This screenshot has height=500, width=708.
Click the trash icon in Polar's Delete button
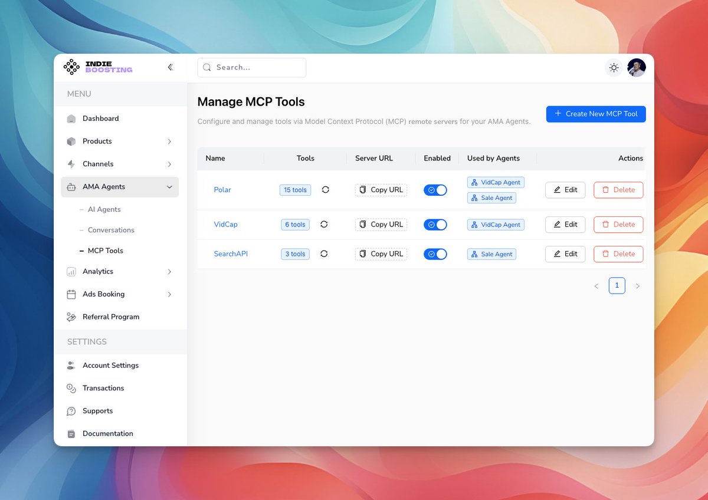[x=605, y=190]
